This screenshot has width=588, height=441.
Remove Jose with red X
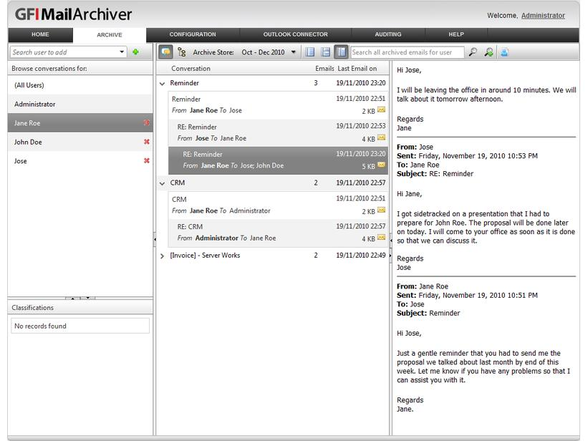(147, 160)
